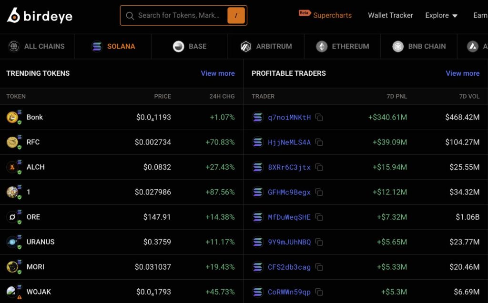Click the Birdeye logo

pos(40,16)
